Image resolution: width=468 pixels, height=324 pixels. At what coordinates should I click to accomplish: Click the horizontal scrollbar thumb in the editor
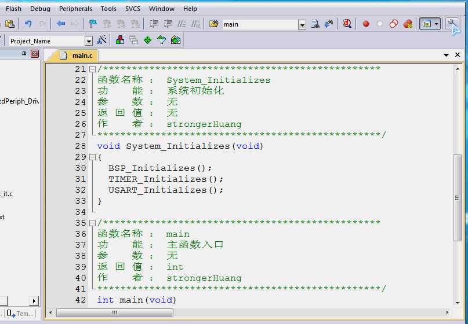[x=115, y=312]
